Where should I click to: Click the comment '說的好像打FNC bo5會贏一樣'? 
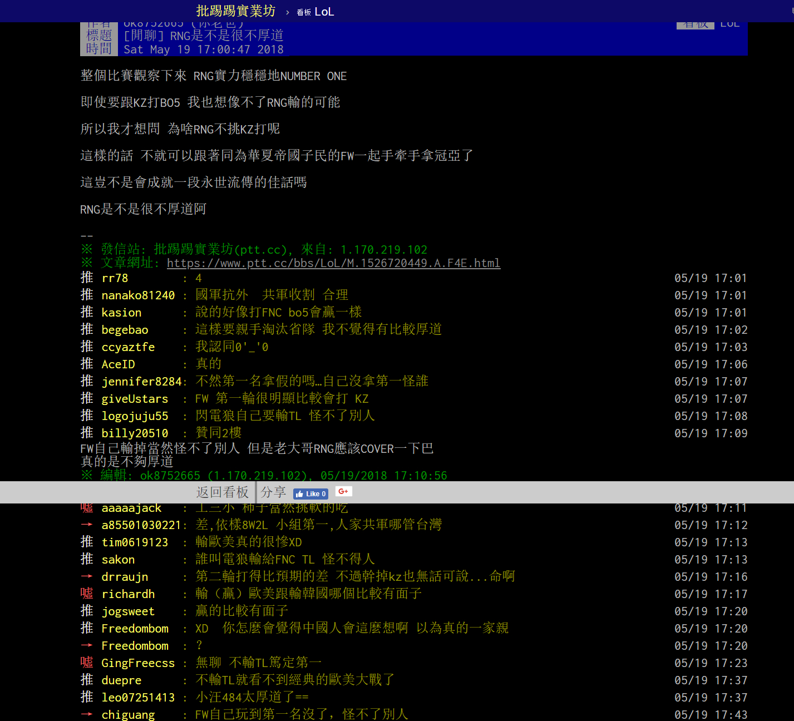coord(279,313)
